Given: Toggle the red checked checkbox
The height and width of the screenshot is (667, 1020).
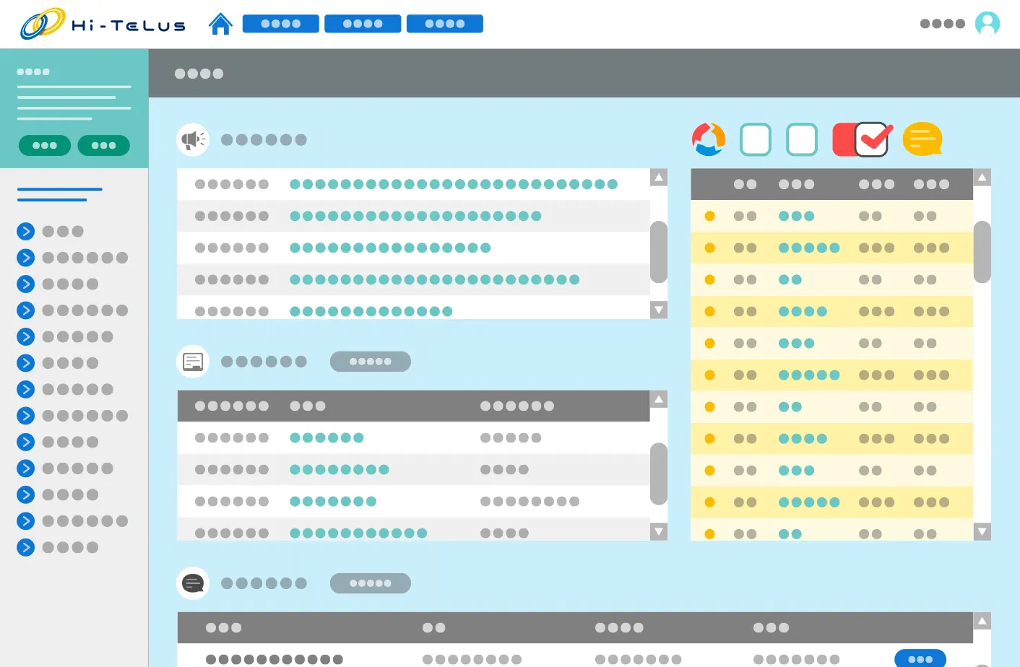Looking at the screenshot, I should (x=861, y=139).
